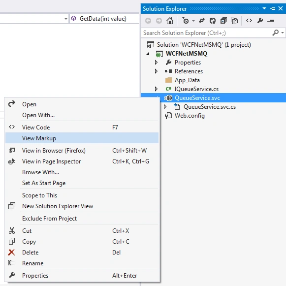Toggle the Show All Files icon
The height and width of the screenshot is (286, 286).
coord(234,21)
